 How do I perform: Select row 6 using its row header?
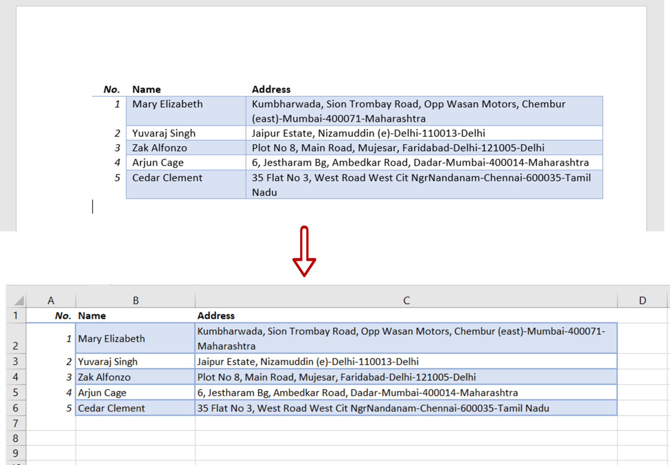point(16,408)
